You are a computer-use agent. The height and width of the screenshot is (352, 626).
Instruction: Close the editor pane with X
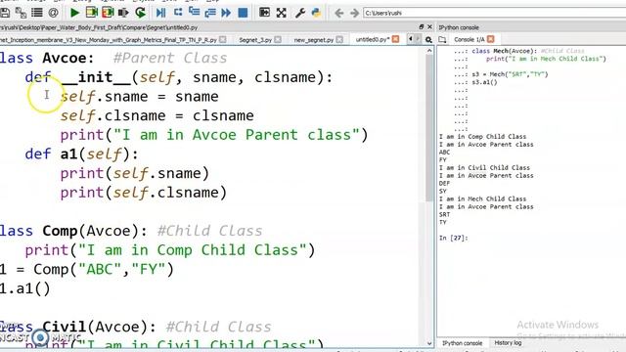pyautogui.click(x=429, y=26)
